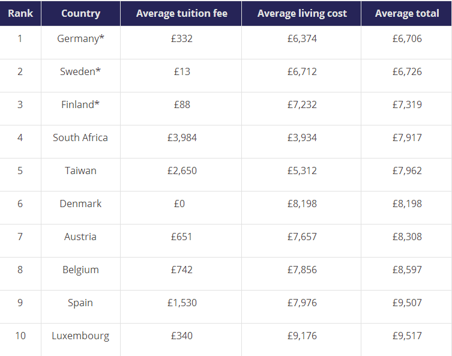
Task: Select the South Africa cell
Action: coord(80,137)
